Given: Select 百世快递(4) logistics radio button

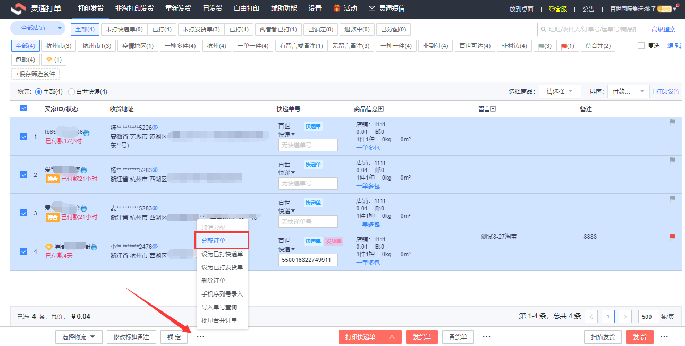Looking at the screenshot, I should (71, 92).
